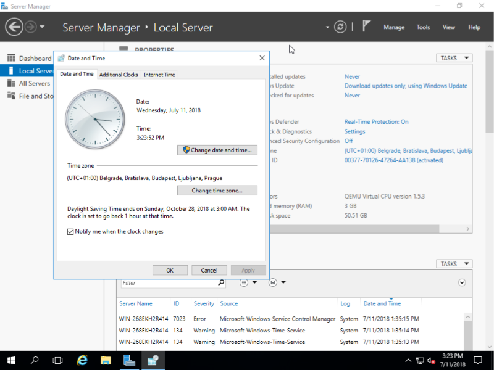Switch to Server Manager taskbar icon
This screenshot has height=370, width=494.
click(129, 360)
